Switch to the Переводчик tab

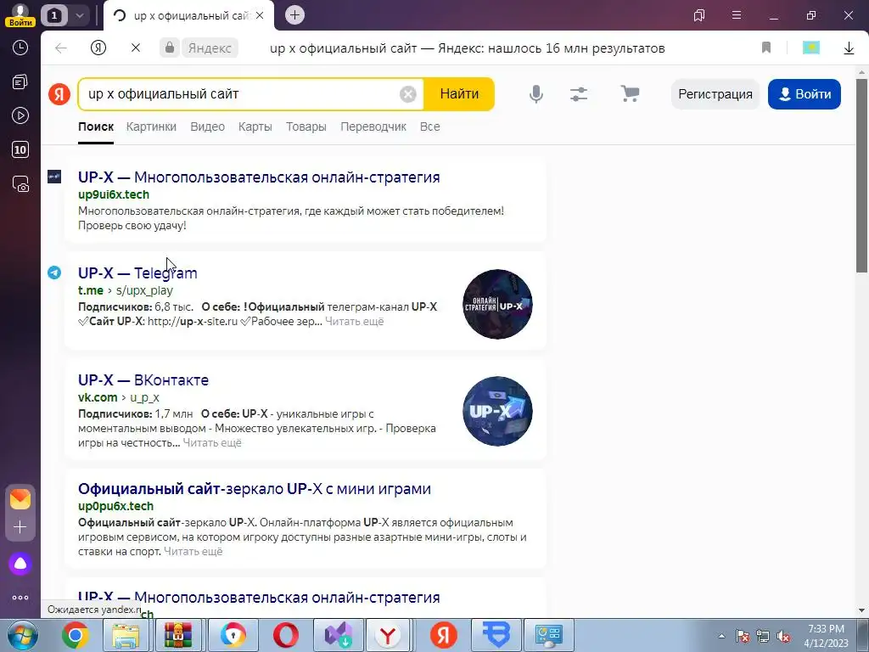373,127
